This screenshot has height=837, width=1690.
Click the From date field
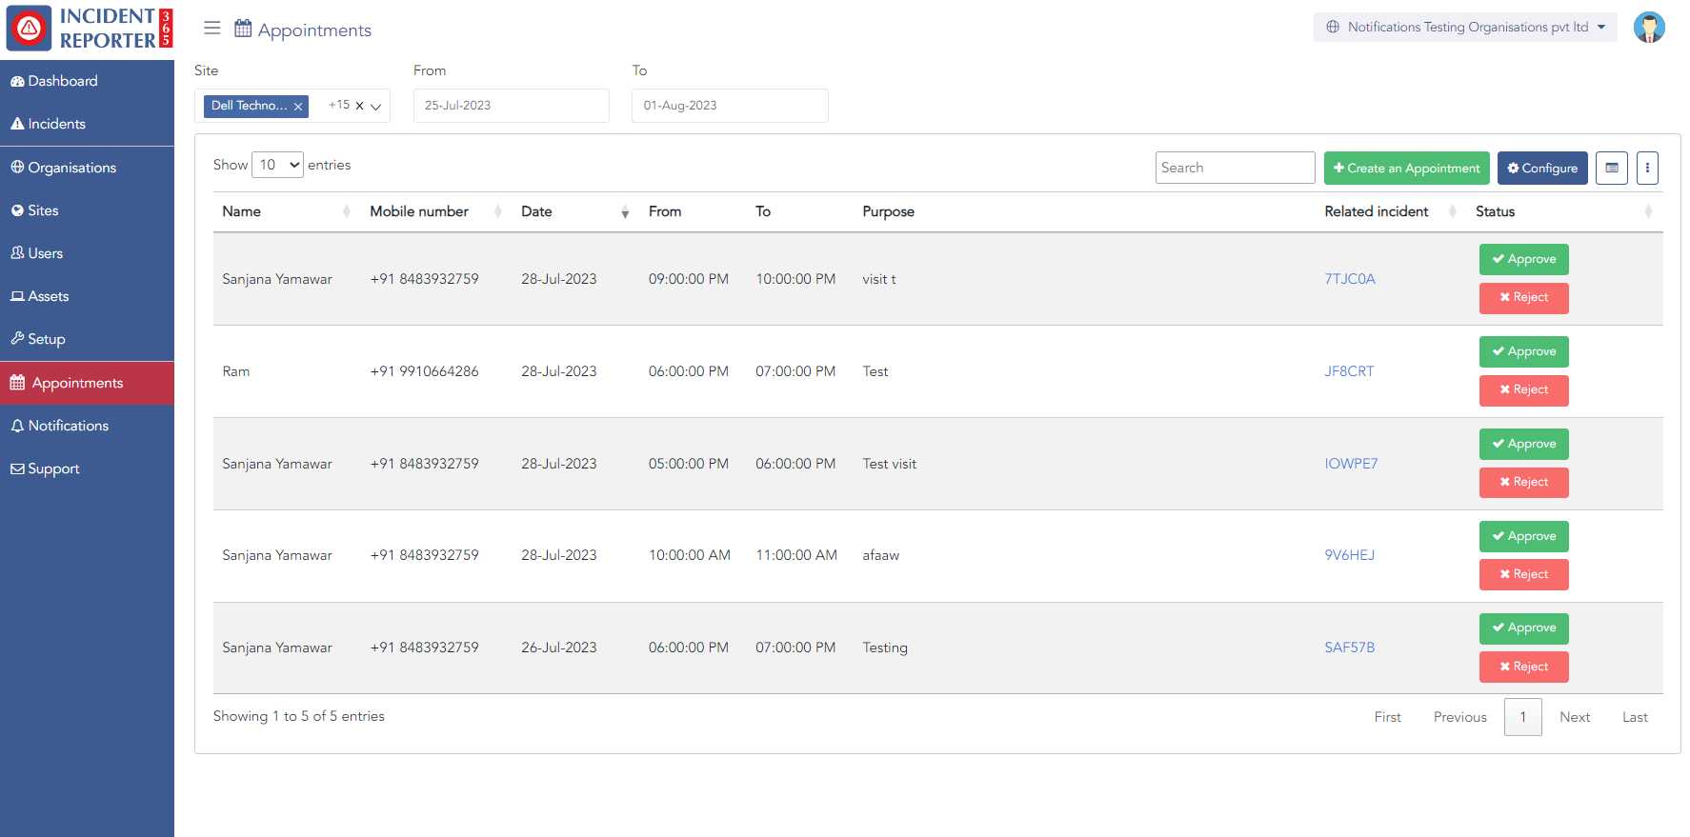(511, 106)
